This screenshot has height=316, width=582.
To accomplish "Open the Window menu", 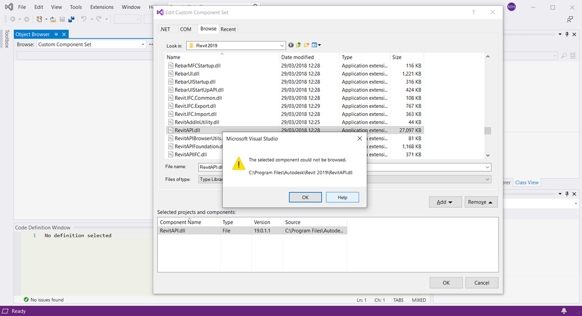I will (x=131, y=7).
